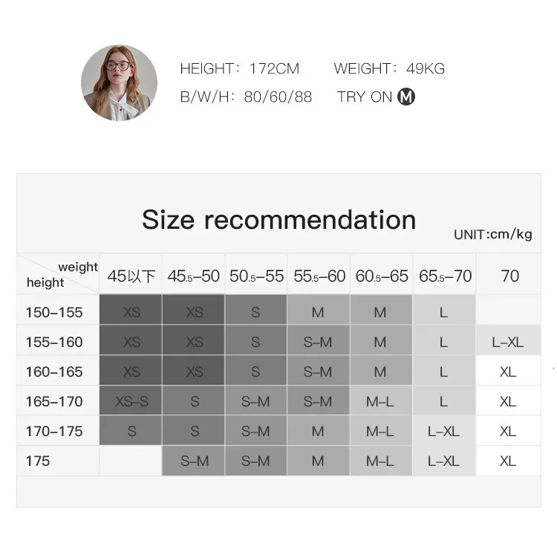Click the XL cell in the 160–165 row
Screen dimensions: 557x552
[x=508, y=371]
